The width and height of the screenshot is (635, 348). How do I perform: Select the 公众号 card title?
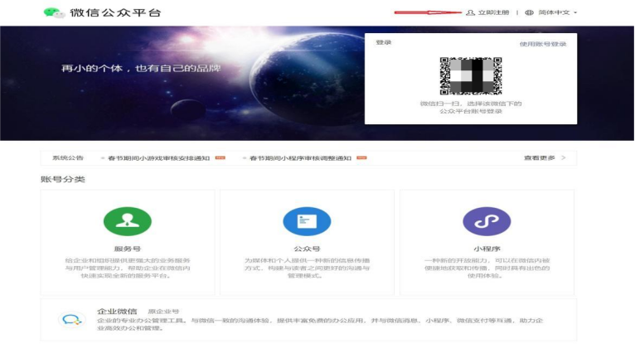pyautogui.click(x=307, y=249)
